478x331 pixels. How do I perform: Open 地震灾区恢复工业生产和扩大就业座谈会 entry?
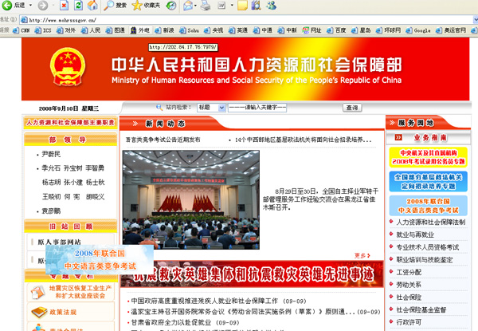point(71,292)
